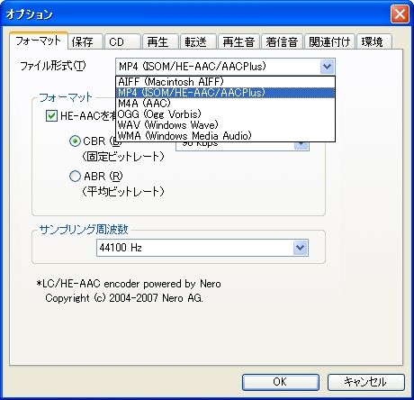The width and height of the screenshot is (414, 400).
Task: Choose the ABR average bitrate option
Action: pyautogui.click(x=75, y=177)
